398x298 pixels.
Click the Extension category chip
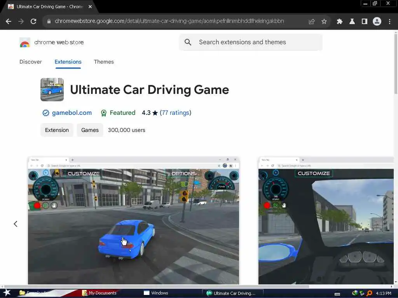(57, 130)
